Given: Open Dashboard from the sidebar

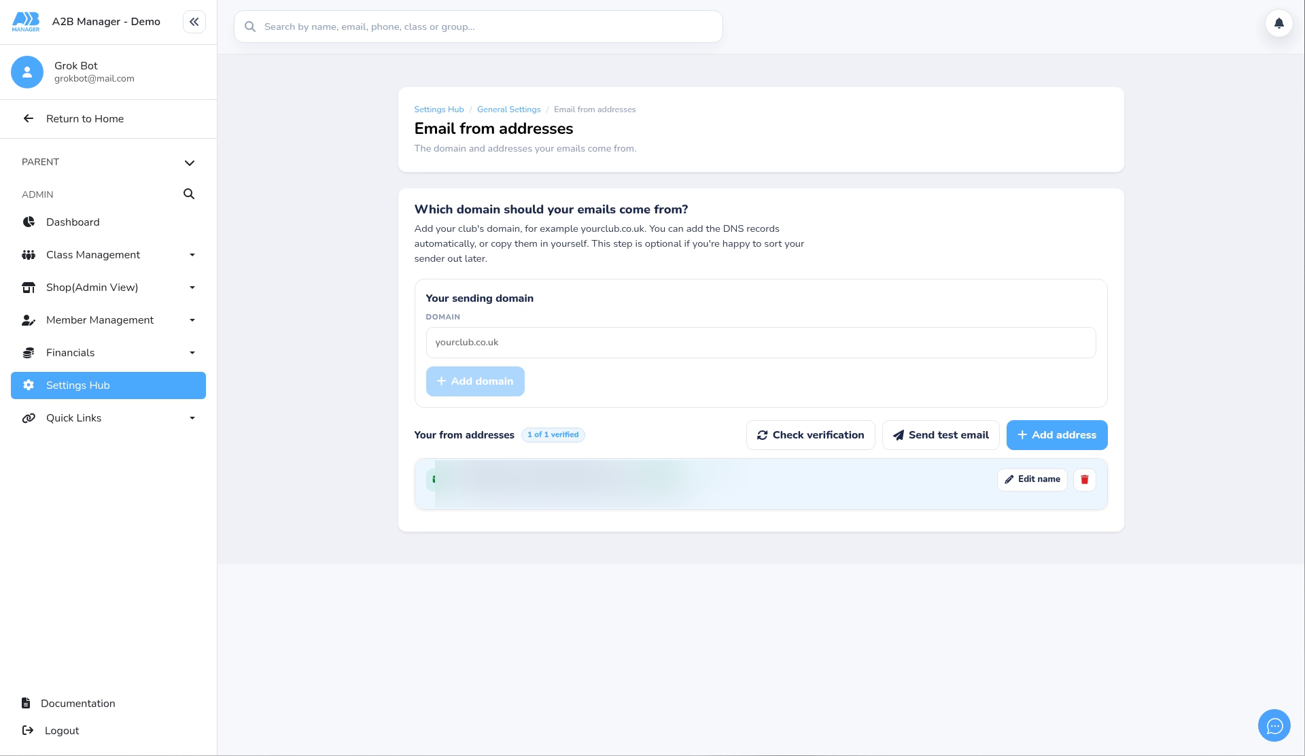Looking at the screenshot, I should click(108, 222).
